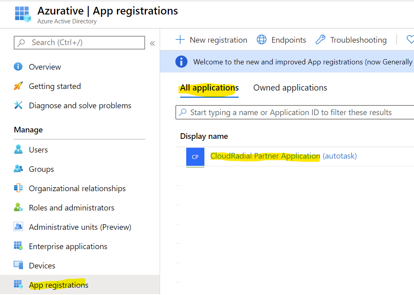Click the sidebar search magnifier icon
The height and width of the screenshot is (295, 414).
click(x=21, y=42)
